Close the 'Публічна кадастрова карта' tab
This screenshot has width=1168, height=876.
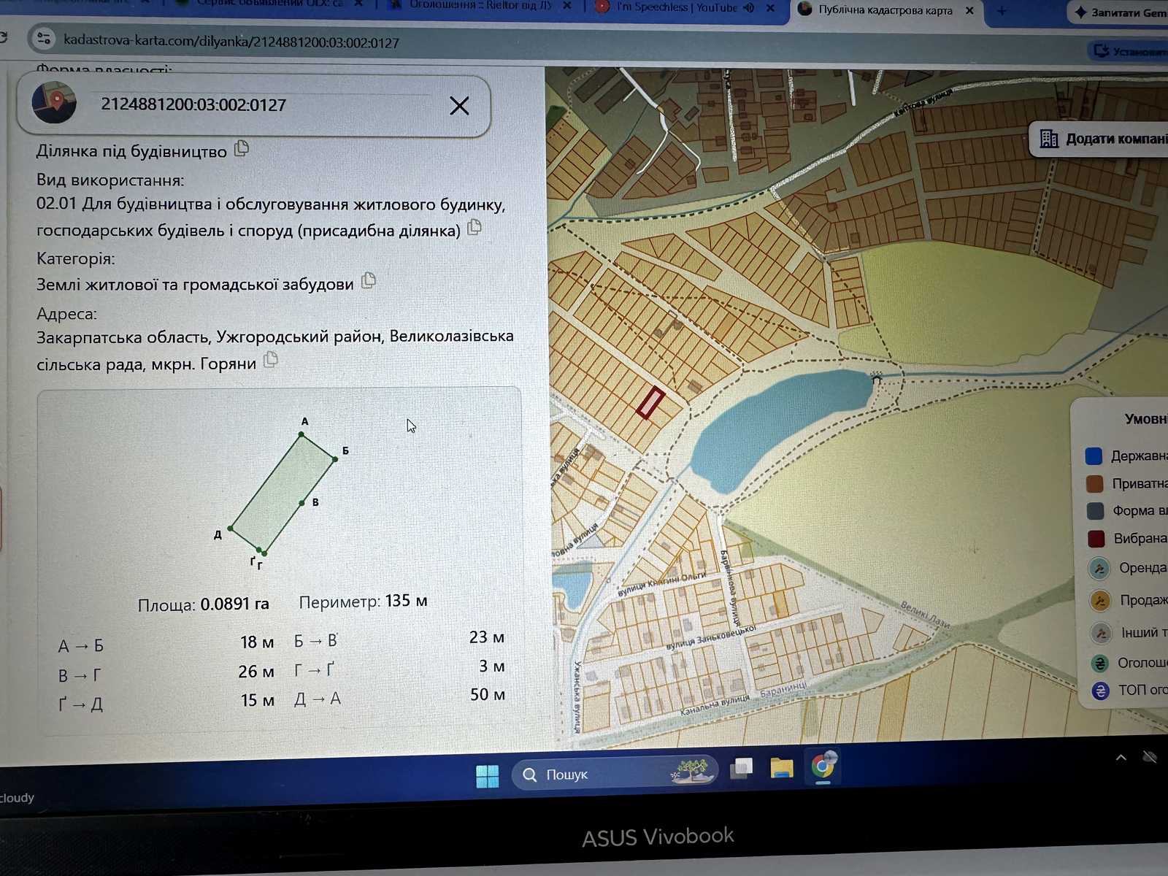coord(969,10)
